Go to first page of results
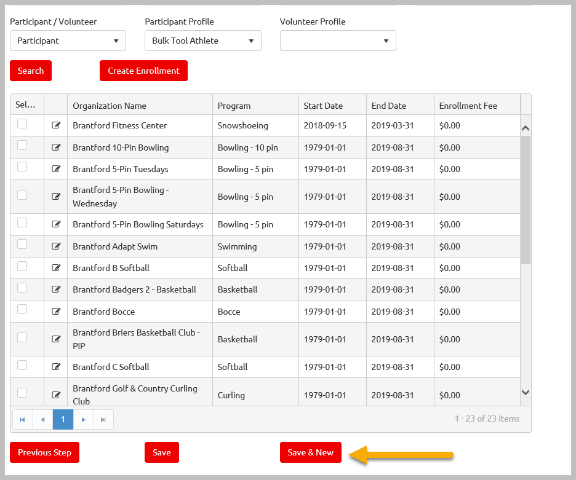The image size is (576, 480). click(x=22, y=419)
